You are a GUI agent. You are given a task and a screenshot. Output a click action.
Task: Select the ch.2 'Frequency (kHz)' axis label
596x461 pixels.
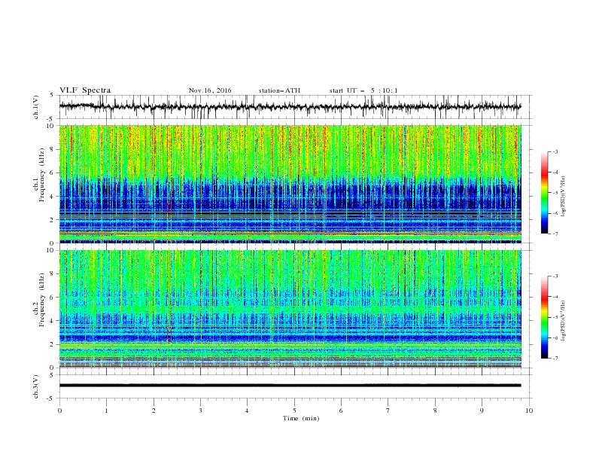41,300
